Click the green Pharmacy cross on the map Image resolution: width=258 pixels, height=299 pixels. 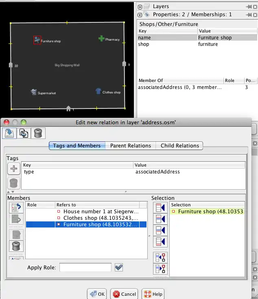pos(101,39)
